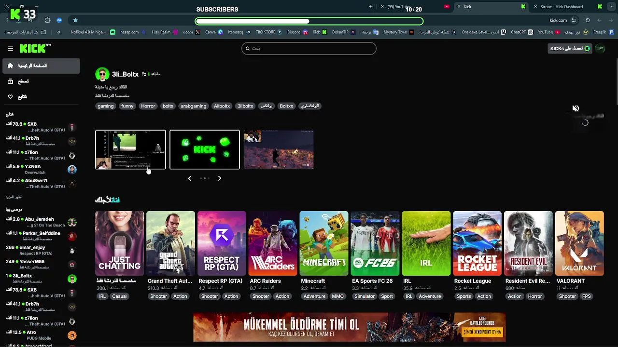The height and width of the screenshot is (347, 618).
Task: Select the third desert gameplay thumbnail
Action: [279, 149]
